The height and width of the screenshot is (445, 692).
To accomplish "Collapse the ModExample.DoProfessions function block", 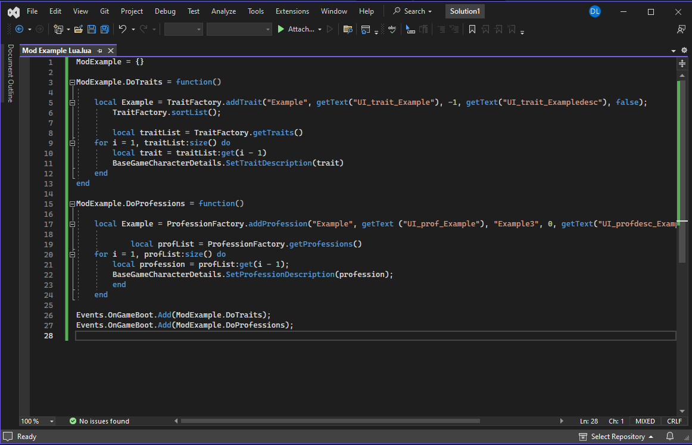I will tap(72, 204).
